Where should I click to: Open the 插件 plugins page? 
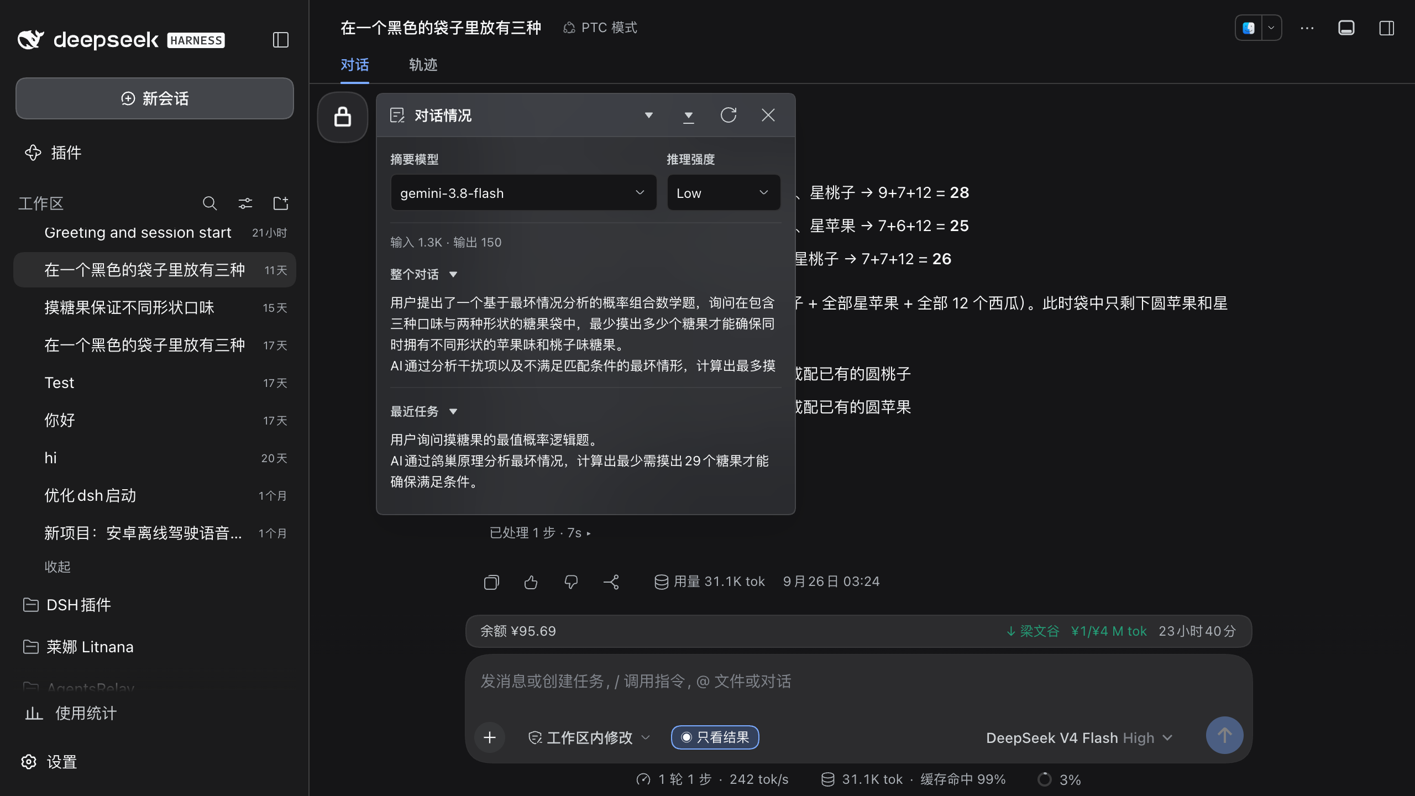pos(53,153)
